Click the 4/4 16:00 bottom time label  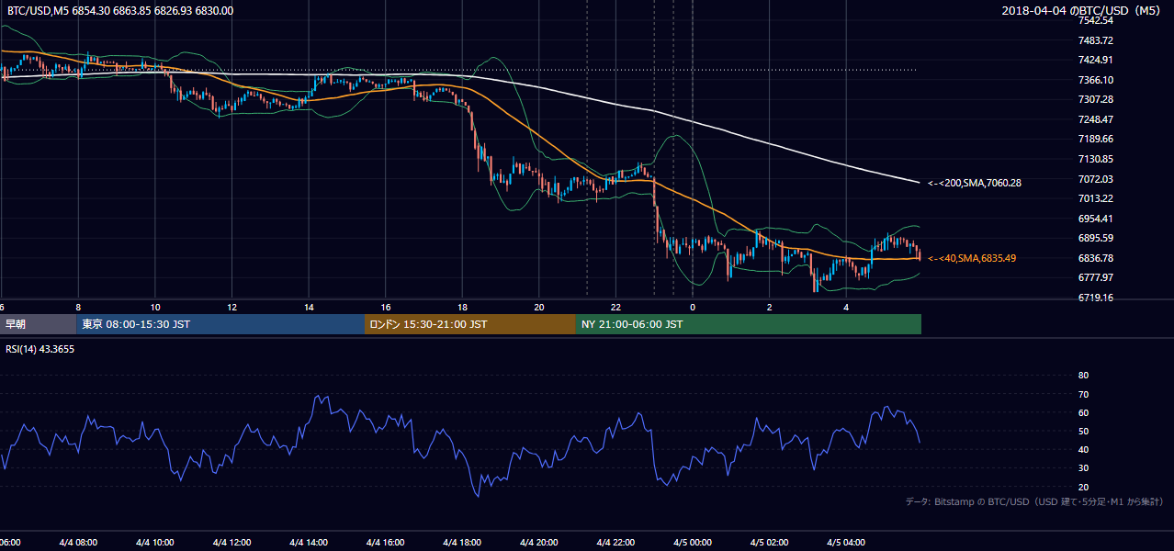[385, 543]
